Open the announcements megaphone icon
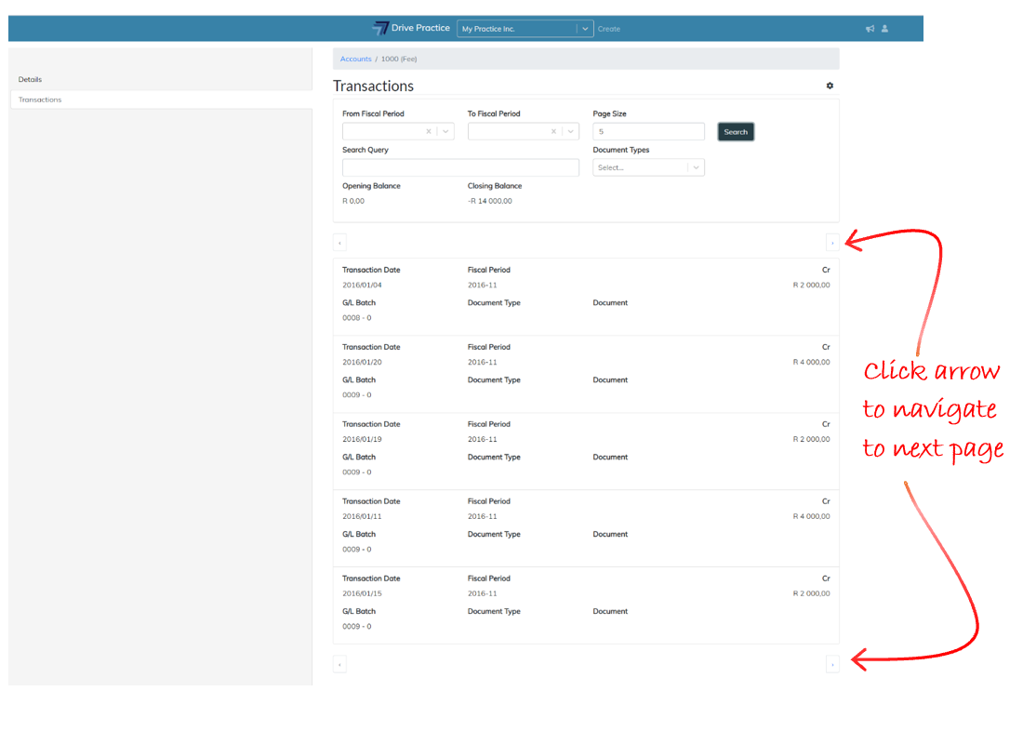The height and width of the screenshot is (731, 1023). coord(870,29)
